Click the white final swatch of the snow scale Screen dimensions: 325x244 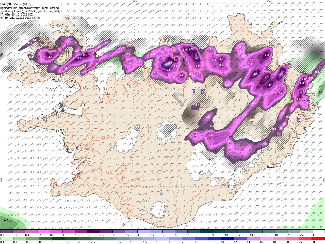[318, 232]
